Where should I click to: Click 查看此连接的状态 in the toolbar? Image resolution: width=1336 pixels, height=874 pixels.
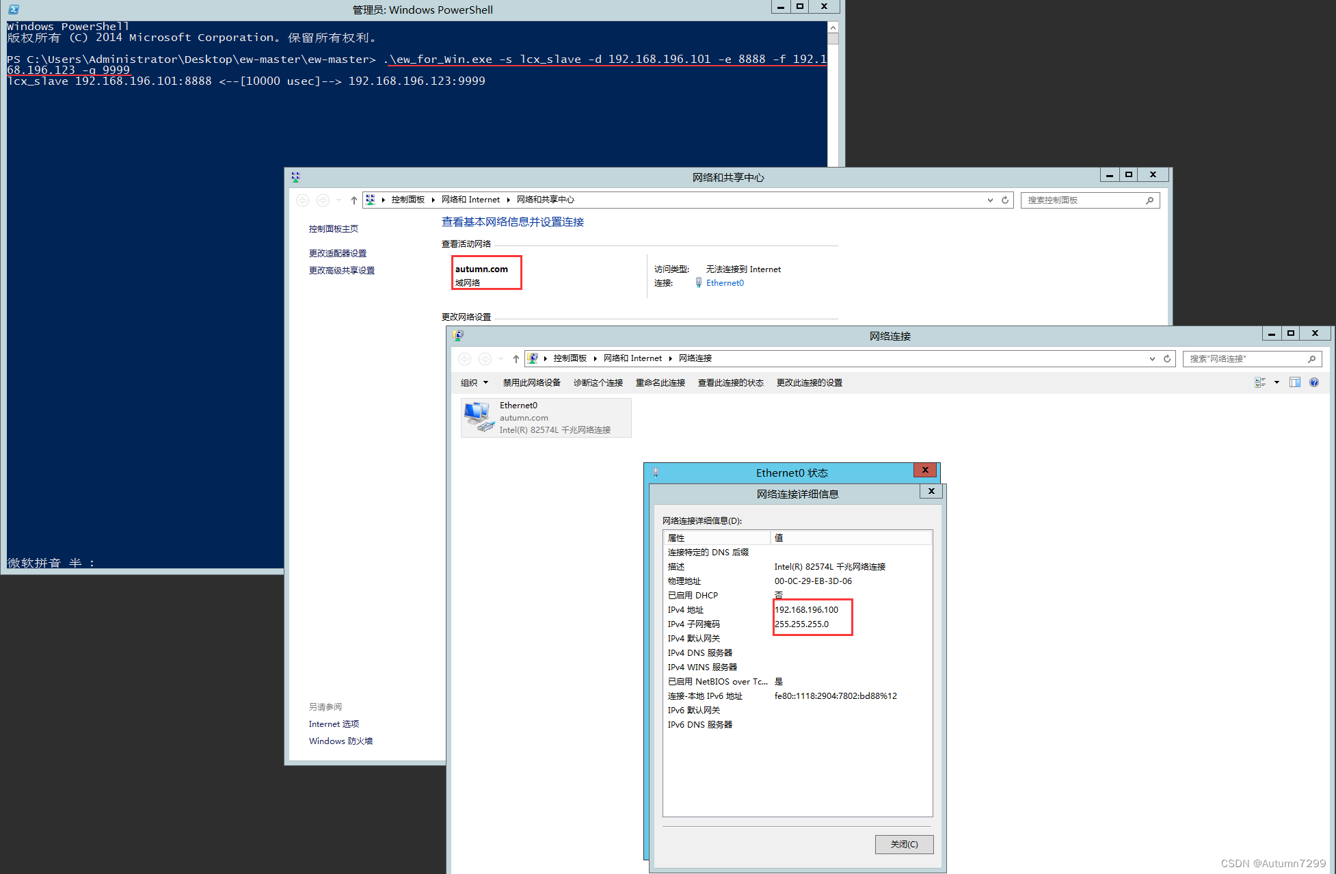pyautogui.click(x=731, y=383)
